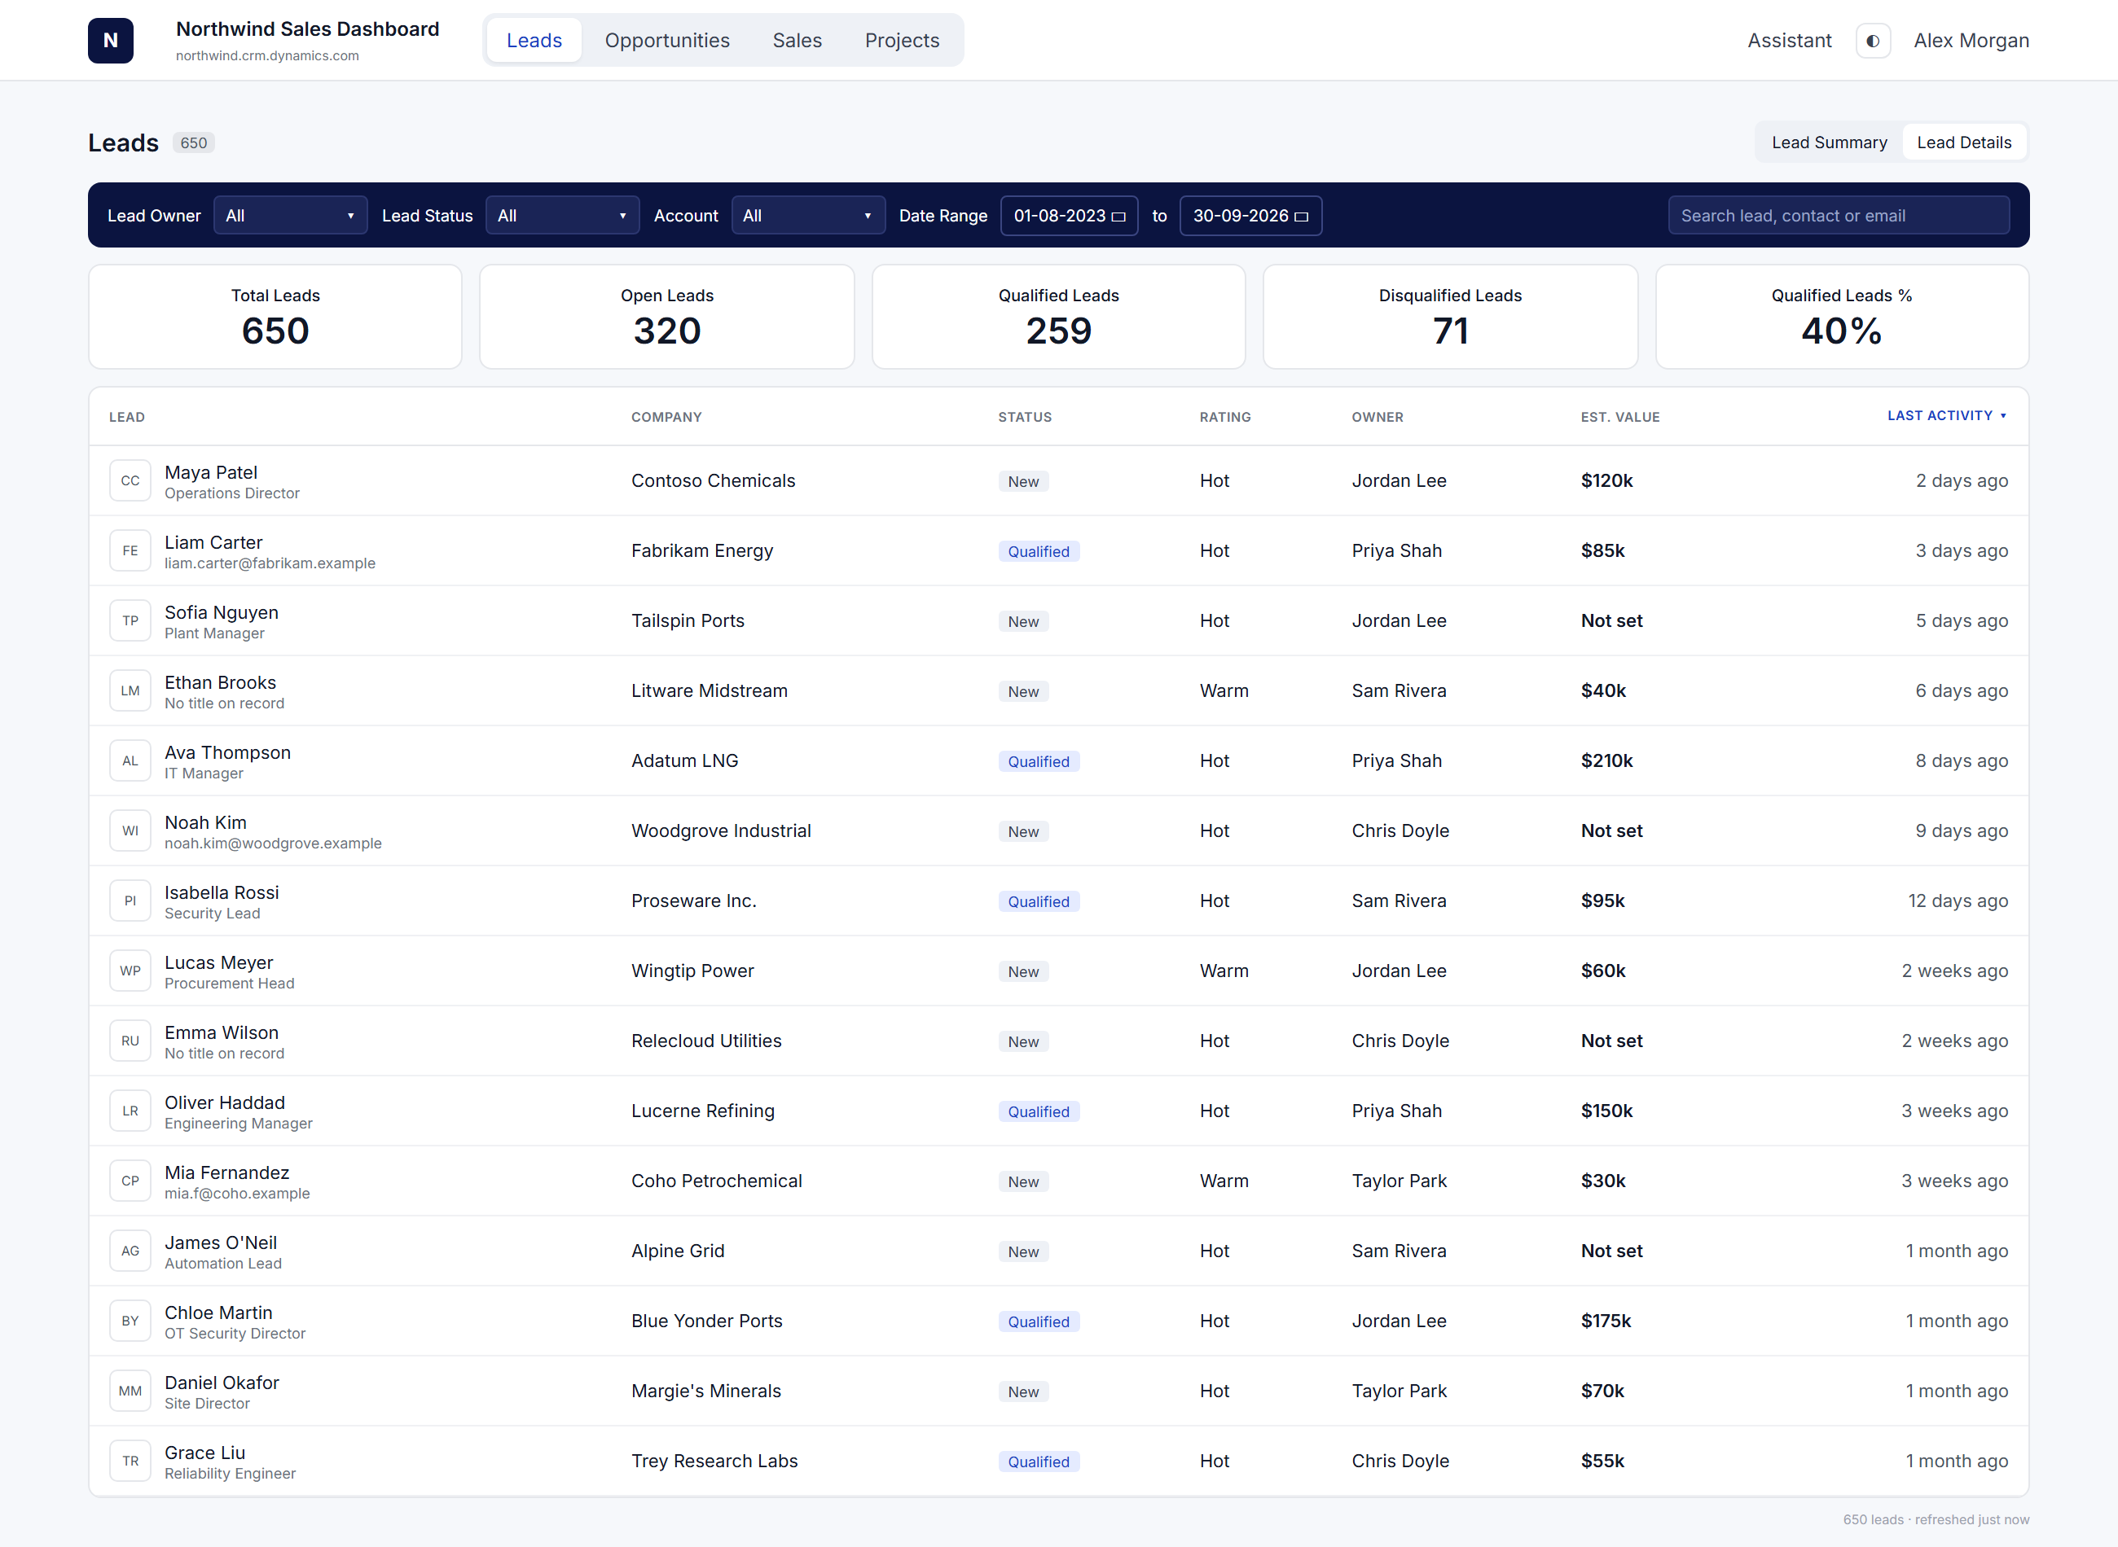Image resolution: width=2118 pixels, height=1547 pixels.
Task: Sort by Last Activity column header
Action: pyautogui.click(x=1947, y=416)
